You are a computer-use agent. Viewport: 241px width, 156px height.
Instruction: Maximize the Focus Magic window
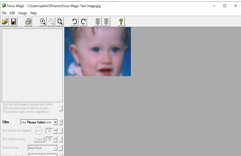(224, 6)
